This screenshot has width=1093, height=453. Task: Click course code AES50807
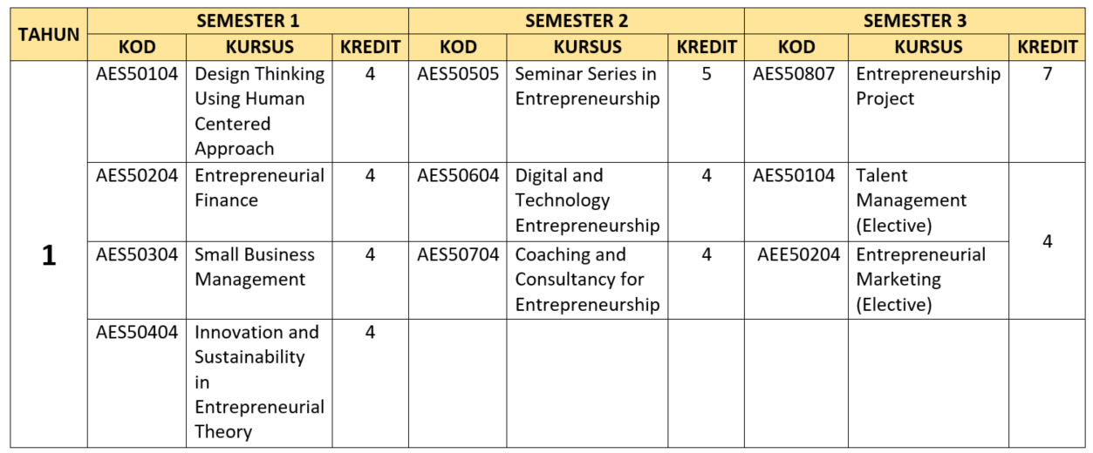click(x=795, y=75)
